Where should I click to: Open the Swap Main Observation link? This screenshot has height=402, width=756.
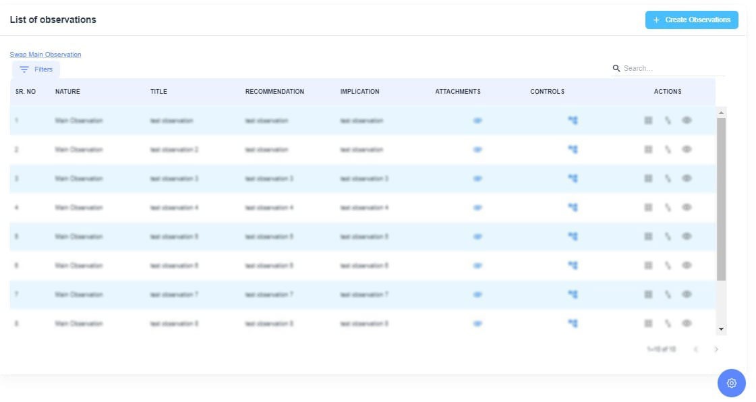tap(45, 54)
